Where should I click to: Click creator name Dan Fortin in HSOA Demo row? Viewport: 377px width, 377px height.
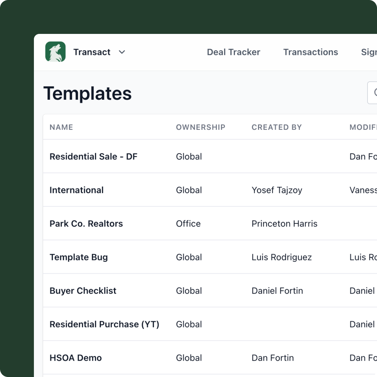(x=273, y=358)
